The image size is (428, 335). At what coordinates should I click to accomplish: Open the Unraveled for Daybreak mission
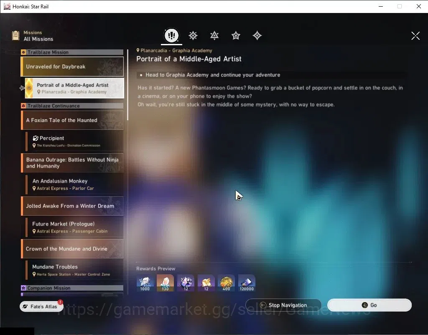click(x=72, y=67)
